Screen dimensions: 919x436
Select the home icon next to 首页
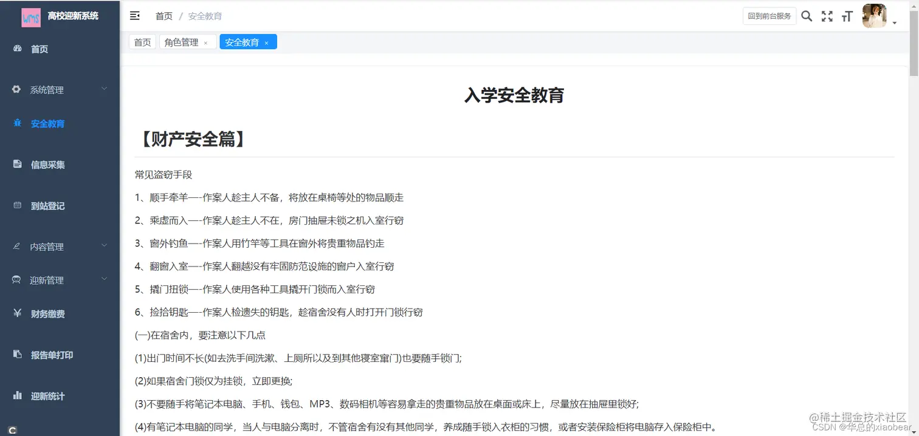click(17, 49)
